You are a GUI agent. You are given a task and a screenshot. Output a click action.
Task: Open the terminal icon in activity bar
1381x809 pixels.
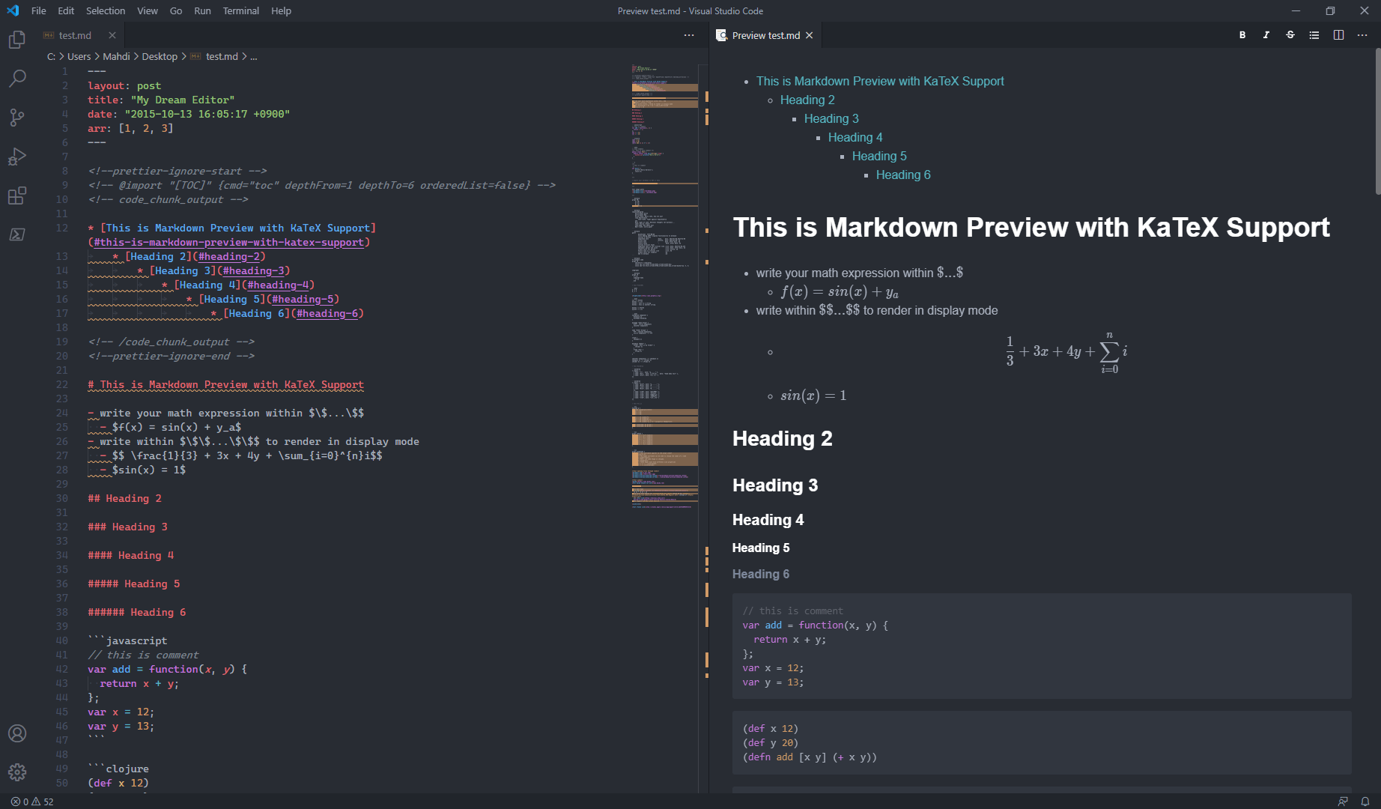click(16, 234)
